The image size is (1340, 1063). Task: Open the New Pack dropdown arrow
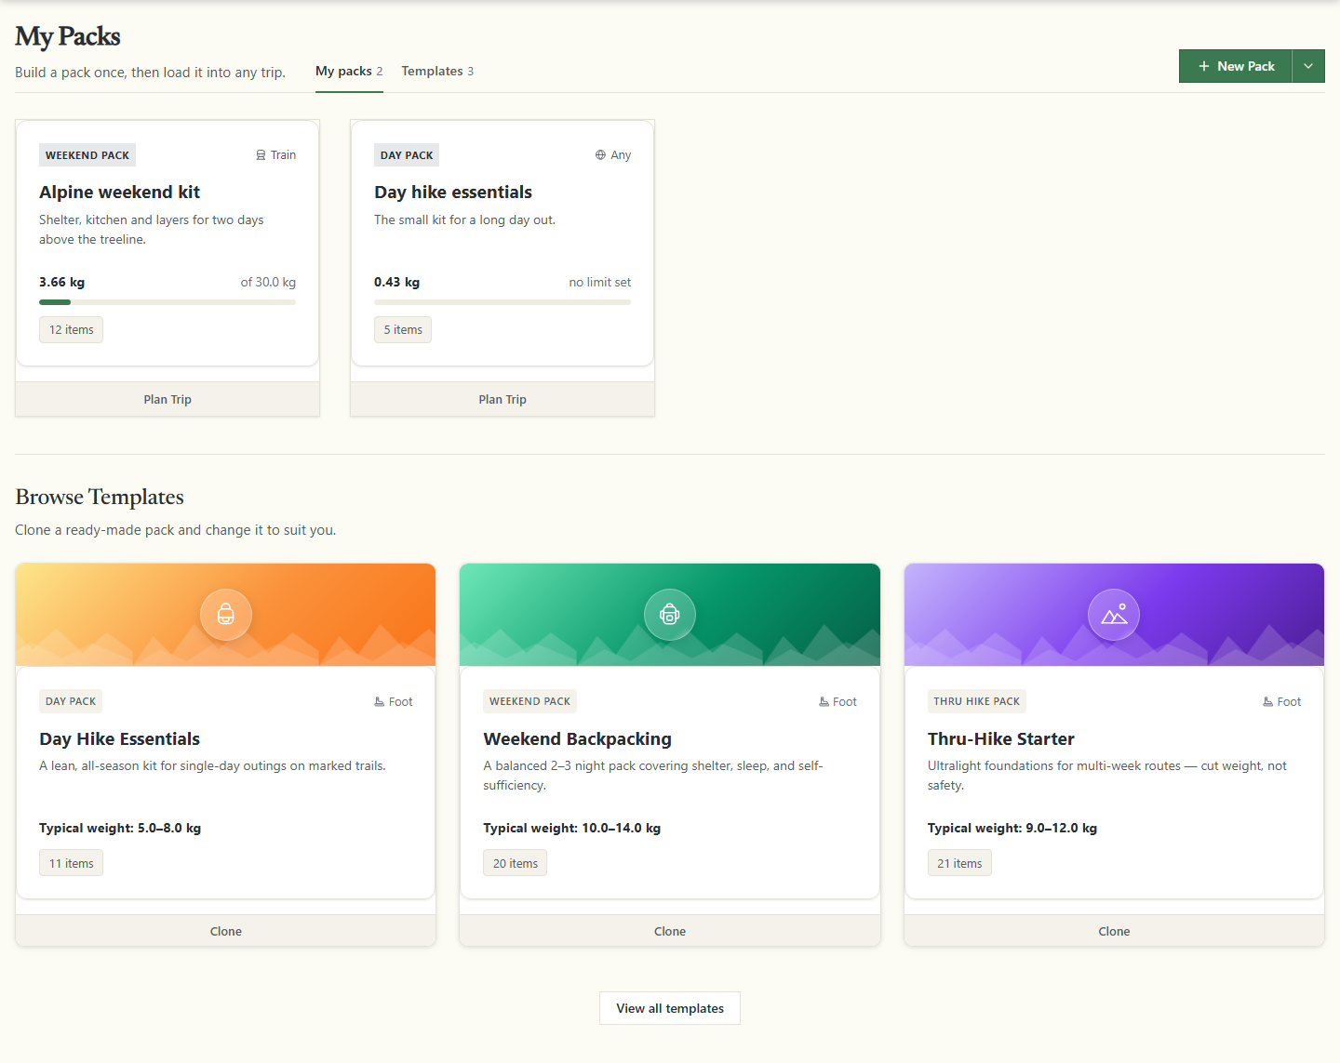point(1308,66)
